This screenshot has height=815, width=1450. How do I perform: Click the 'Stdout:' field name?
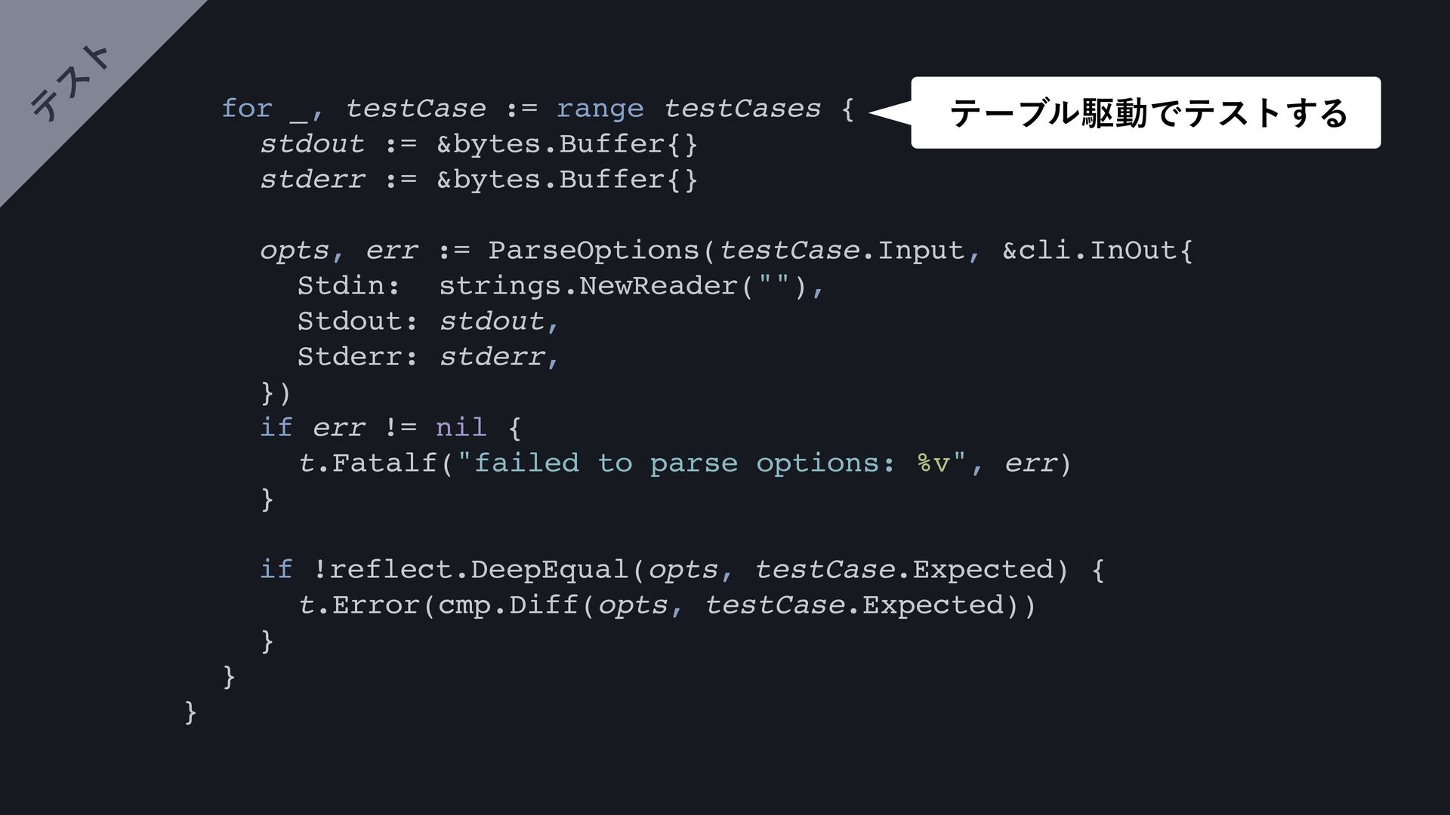pos(357,321)
